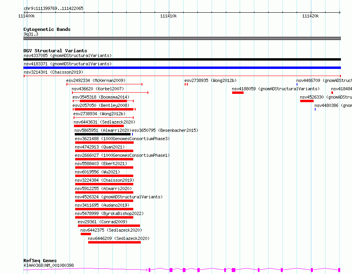Viewport: 352px width, 274px height.
Task: Select the esv2738934 (Wong2012b) label
Action: pos(99,114)
